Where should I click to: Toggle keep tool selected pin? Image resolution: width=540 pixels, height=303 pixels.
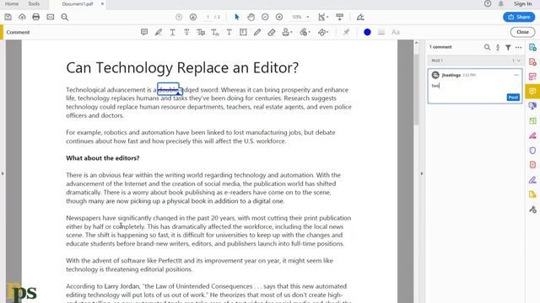(x=346, y=32)
